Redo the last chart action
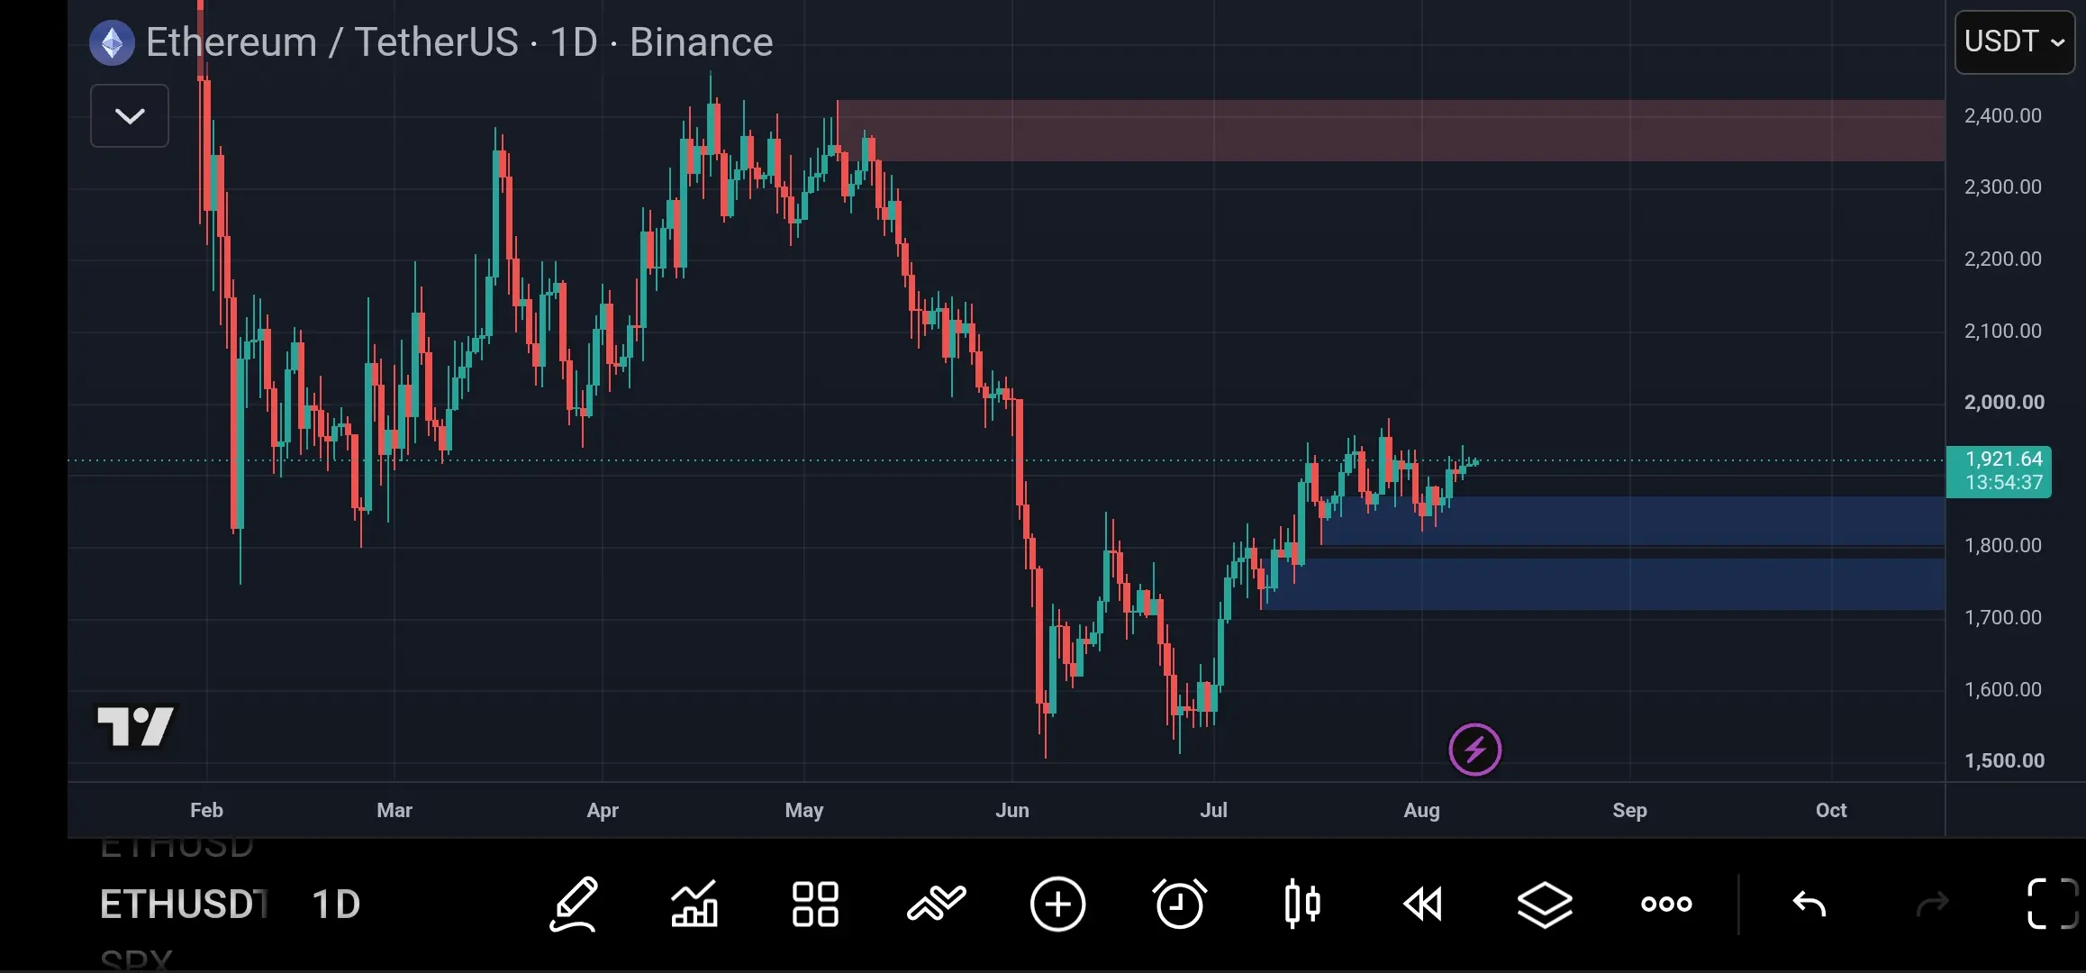The image size is (2086, 973). 1932,904
